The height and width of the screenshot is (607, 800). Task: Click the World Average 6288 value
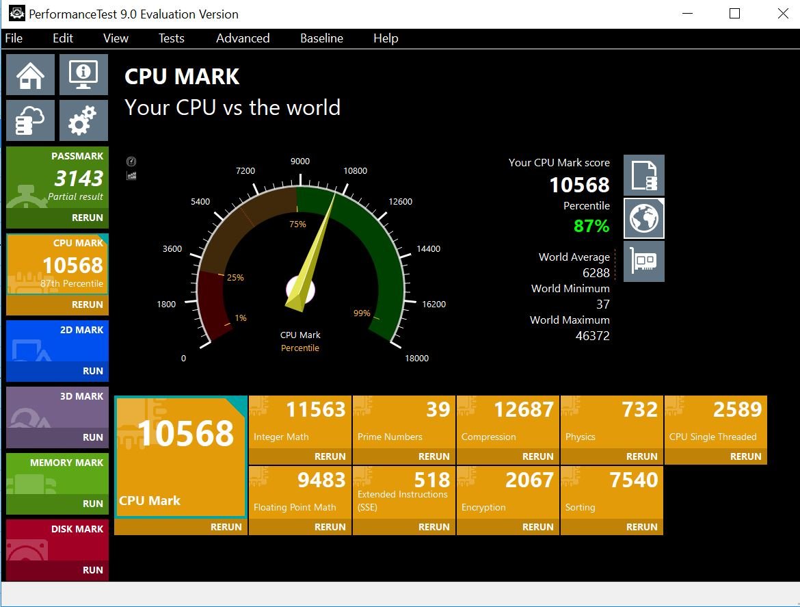click(596, 272)
